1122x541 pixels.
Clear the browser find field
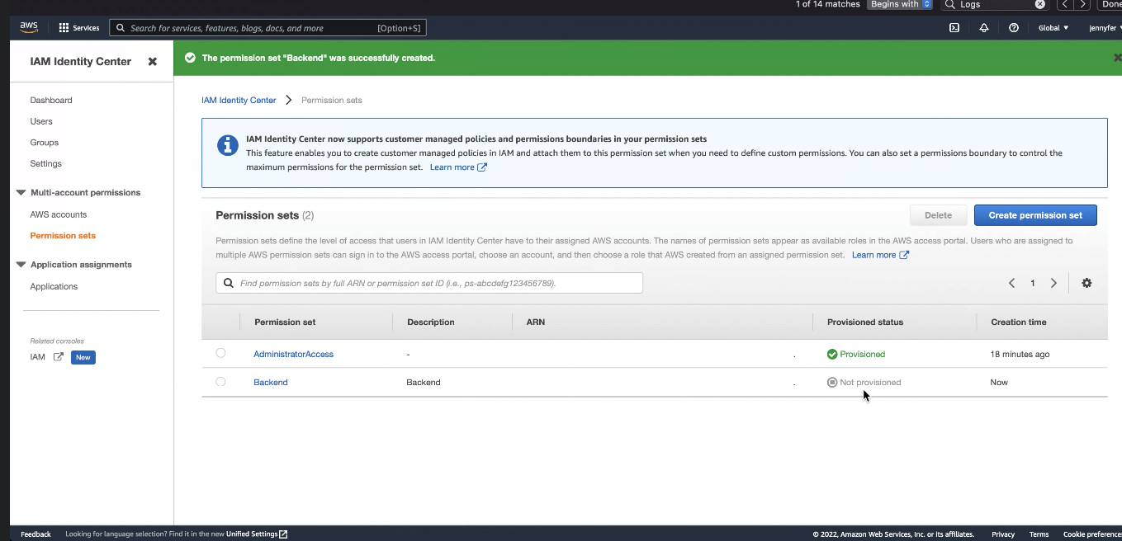[x=1040, y=4]
